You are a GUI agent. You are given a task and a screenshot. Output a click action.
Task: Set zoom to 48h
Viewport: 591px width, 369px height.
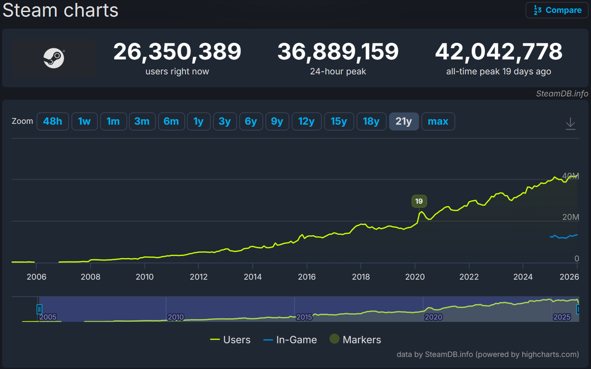[x=53, y=122]
